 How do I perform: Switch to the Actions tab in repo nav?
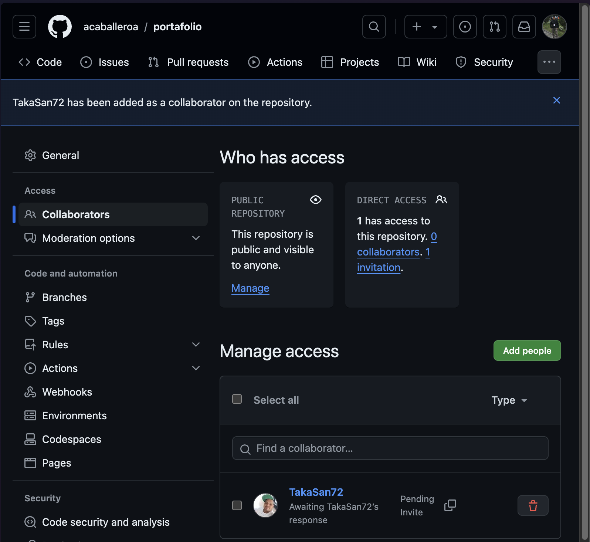pyautogui.click(x=275, y=62)
